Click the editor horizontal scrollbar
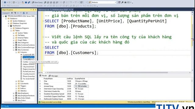Image resolution: width=195 pixels, height=109 pixels. tap(108, 73)
